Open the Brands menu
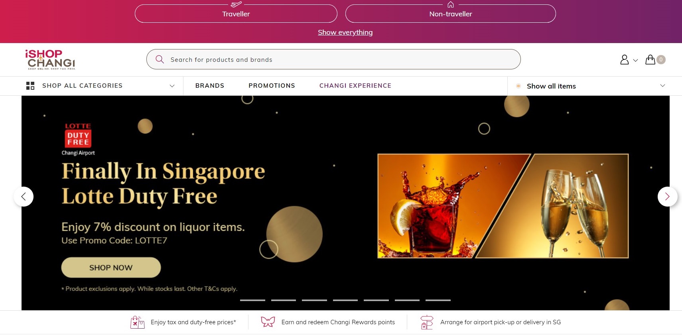Viewport: 682px width, 335px height. 210,86
